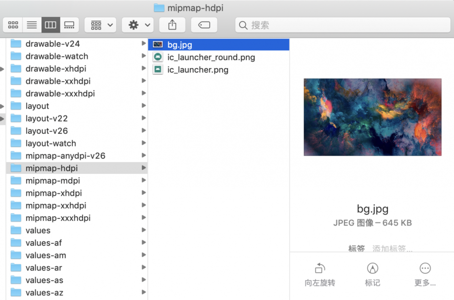Click the tags icon in toolbar

(x=204, y=25)
